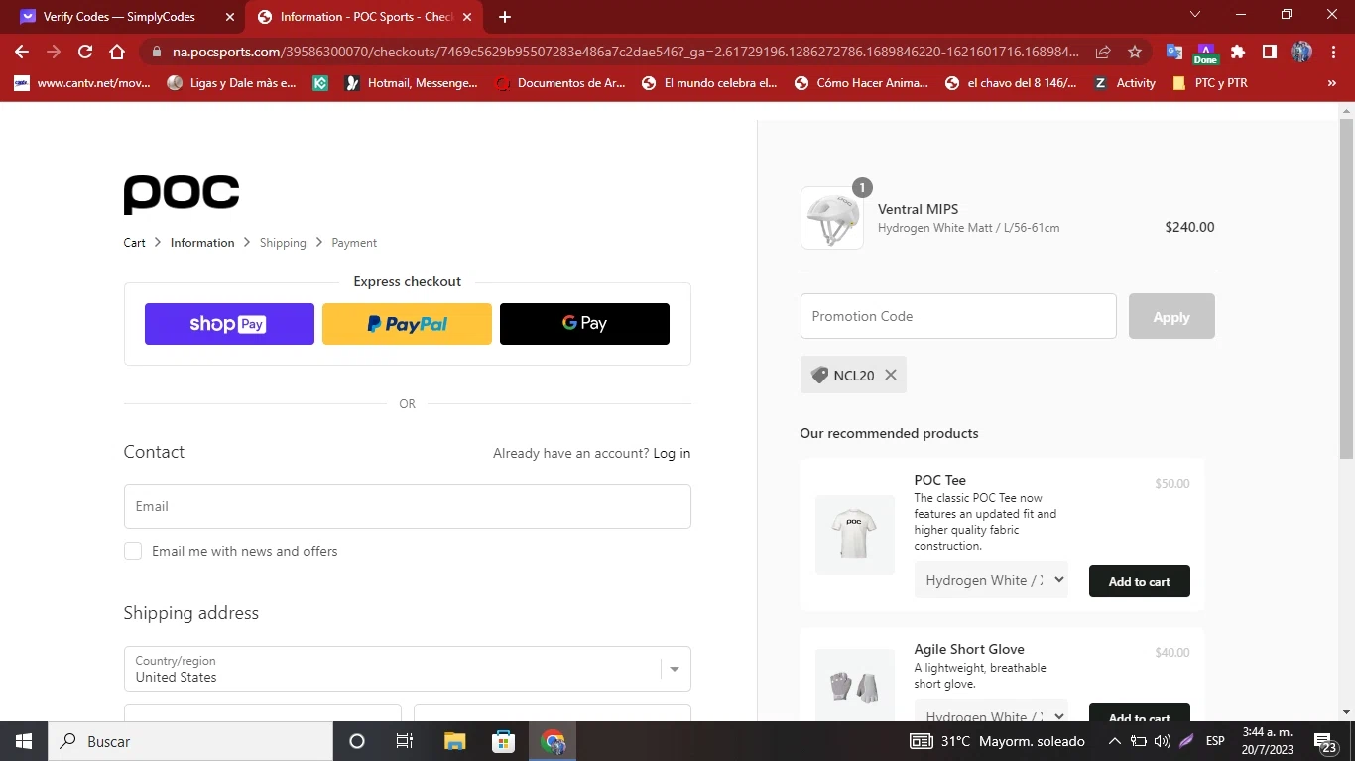Show hidden system tray icons
This screenshot has height=761, width=1355.
(1114, 741)
